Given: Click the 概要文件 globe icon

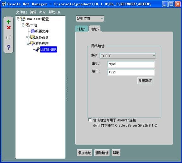Looking at the screenshot, I should [x=33, y=31].
